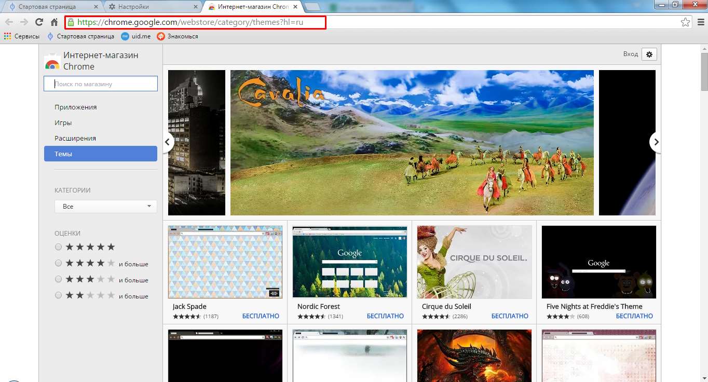
Task: Reload the page with refresh icon
Action: (x=39, y=22)
